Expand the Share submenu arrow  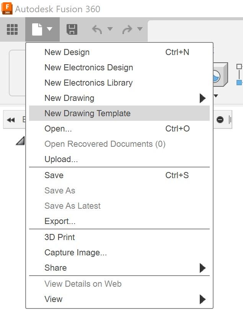tap(202, 268)
